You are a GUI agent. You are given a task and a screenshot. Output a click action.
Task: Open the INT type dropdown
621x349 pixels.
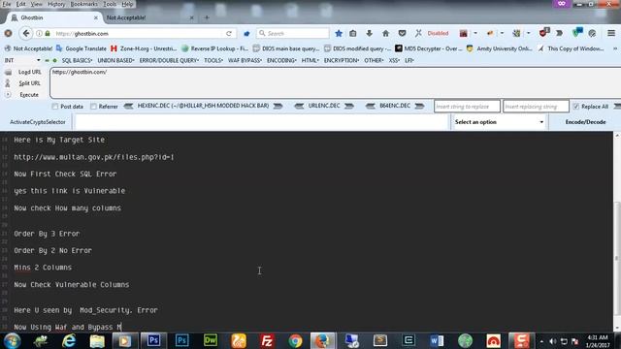click(x=22, y=60)
